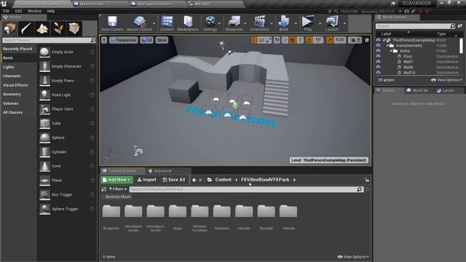This screenshot has height=262, width=466.
Task: Toggle grid snapping in the viewport
Action: 293,40
